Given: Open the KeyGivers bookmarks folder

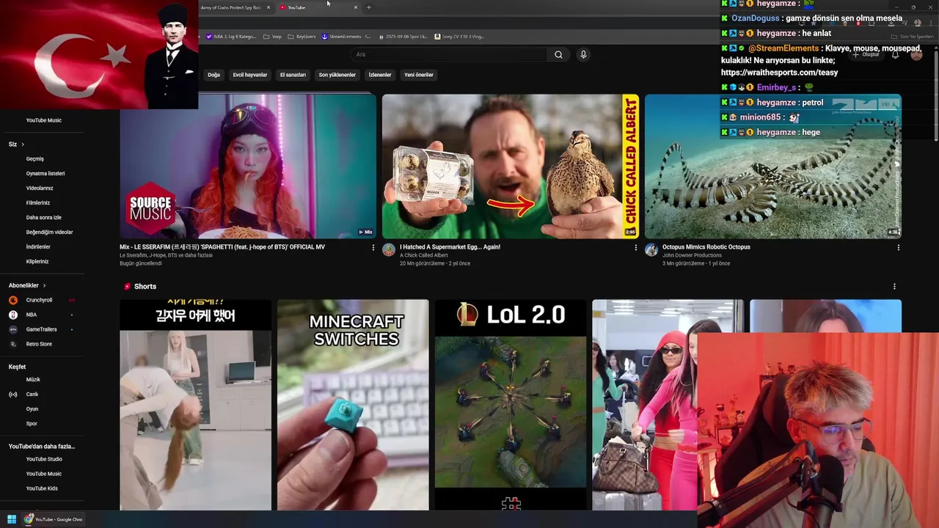Looking at the screenshot, I should tap(302, 36).
